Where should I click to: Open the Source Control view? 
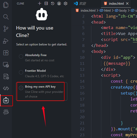tap(6, 29)
